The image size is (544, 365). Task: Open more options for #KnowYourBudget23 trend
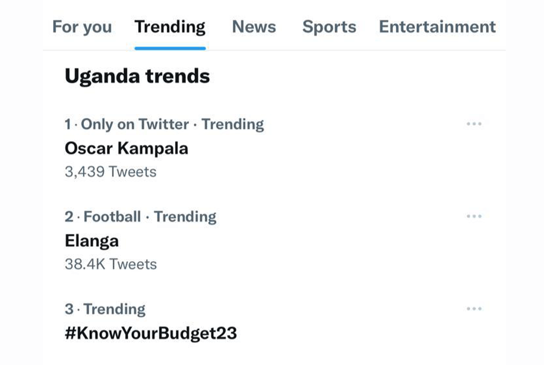point(474,309)
